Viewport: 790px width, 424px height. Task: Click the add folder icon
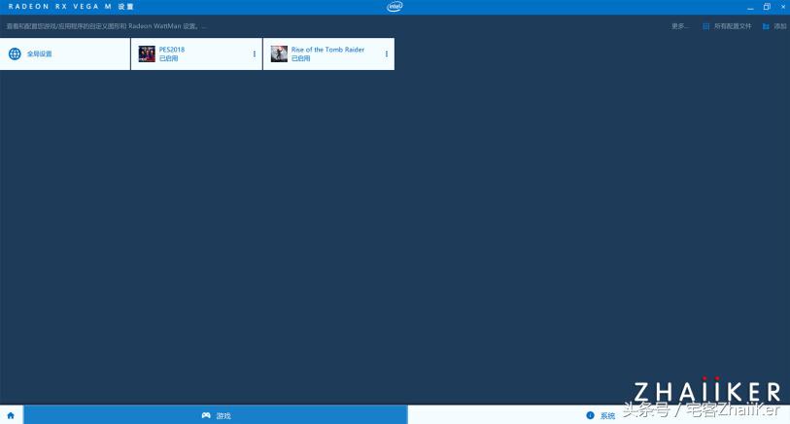point(766,26)
